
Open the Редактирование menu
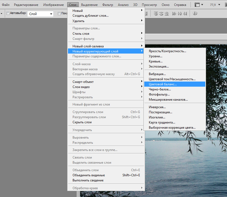[26, 5]
